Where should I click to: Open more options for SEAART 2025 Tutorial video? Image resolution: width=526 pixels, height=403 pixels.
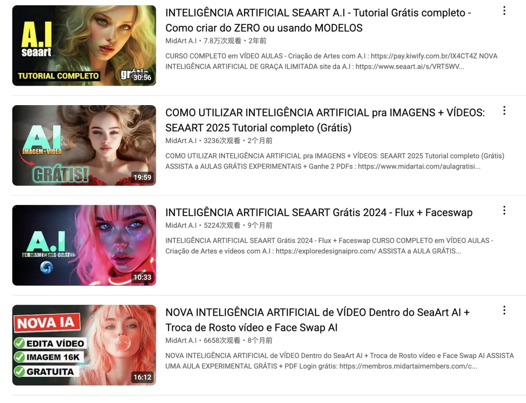(x=504, y=110)
